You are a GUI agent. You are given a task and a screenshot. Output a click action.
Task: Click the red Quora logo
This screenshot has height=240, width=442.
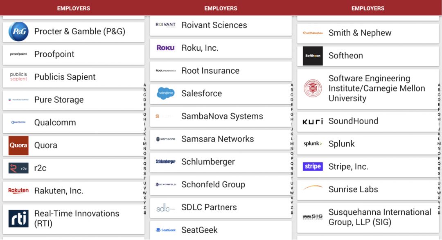coord(18,145)
